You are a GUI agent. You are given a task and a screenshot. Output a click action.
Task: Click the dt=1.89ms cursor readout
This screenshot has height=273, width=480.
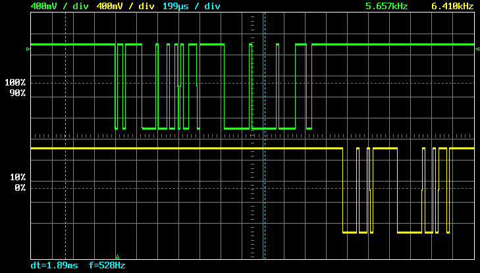(x=54, y=265)
